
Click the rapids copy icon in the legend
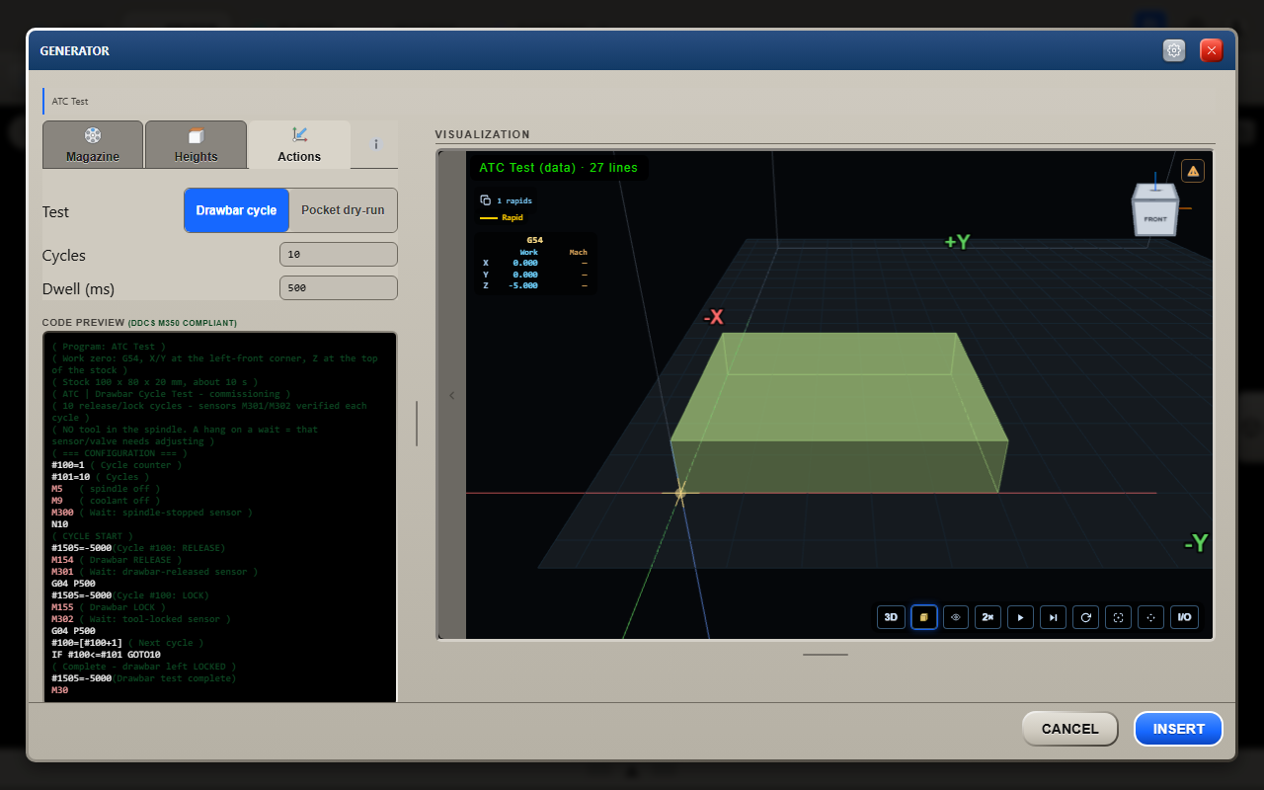tap(485, 200)
